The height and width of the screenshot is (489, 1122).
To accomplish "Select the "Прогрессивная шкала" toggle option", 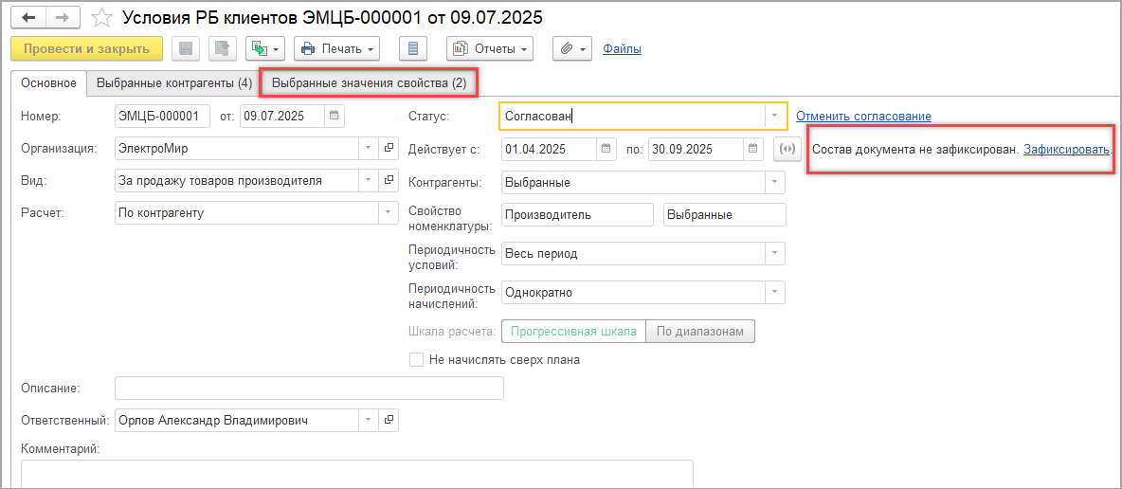I will (x=572, y=331).
